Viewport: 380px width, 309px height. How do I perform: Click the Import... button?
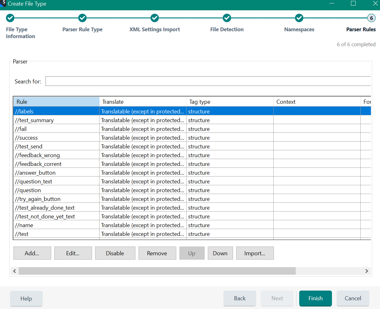255,253
